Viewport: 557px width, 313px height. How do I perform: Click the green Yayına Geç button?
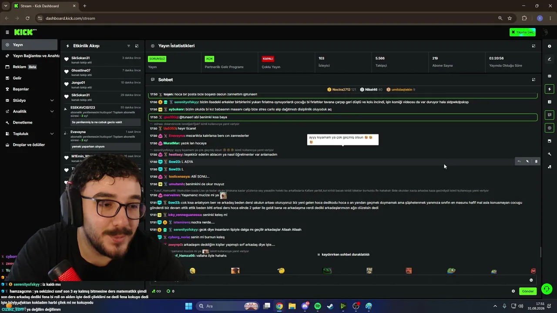tap(523, 32)
